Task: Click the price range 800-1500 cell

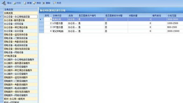Action: 175,27
